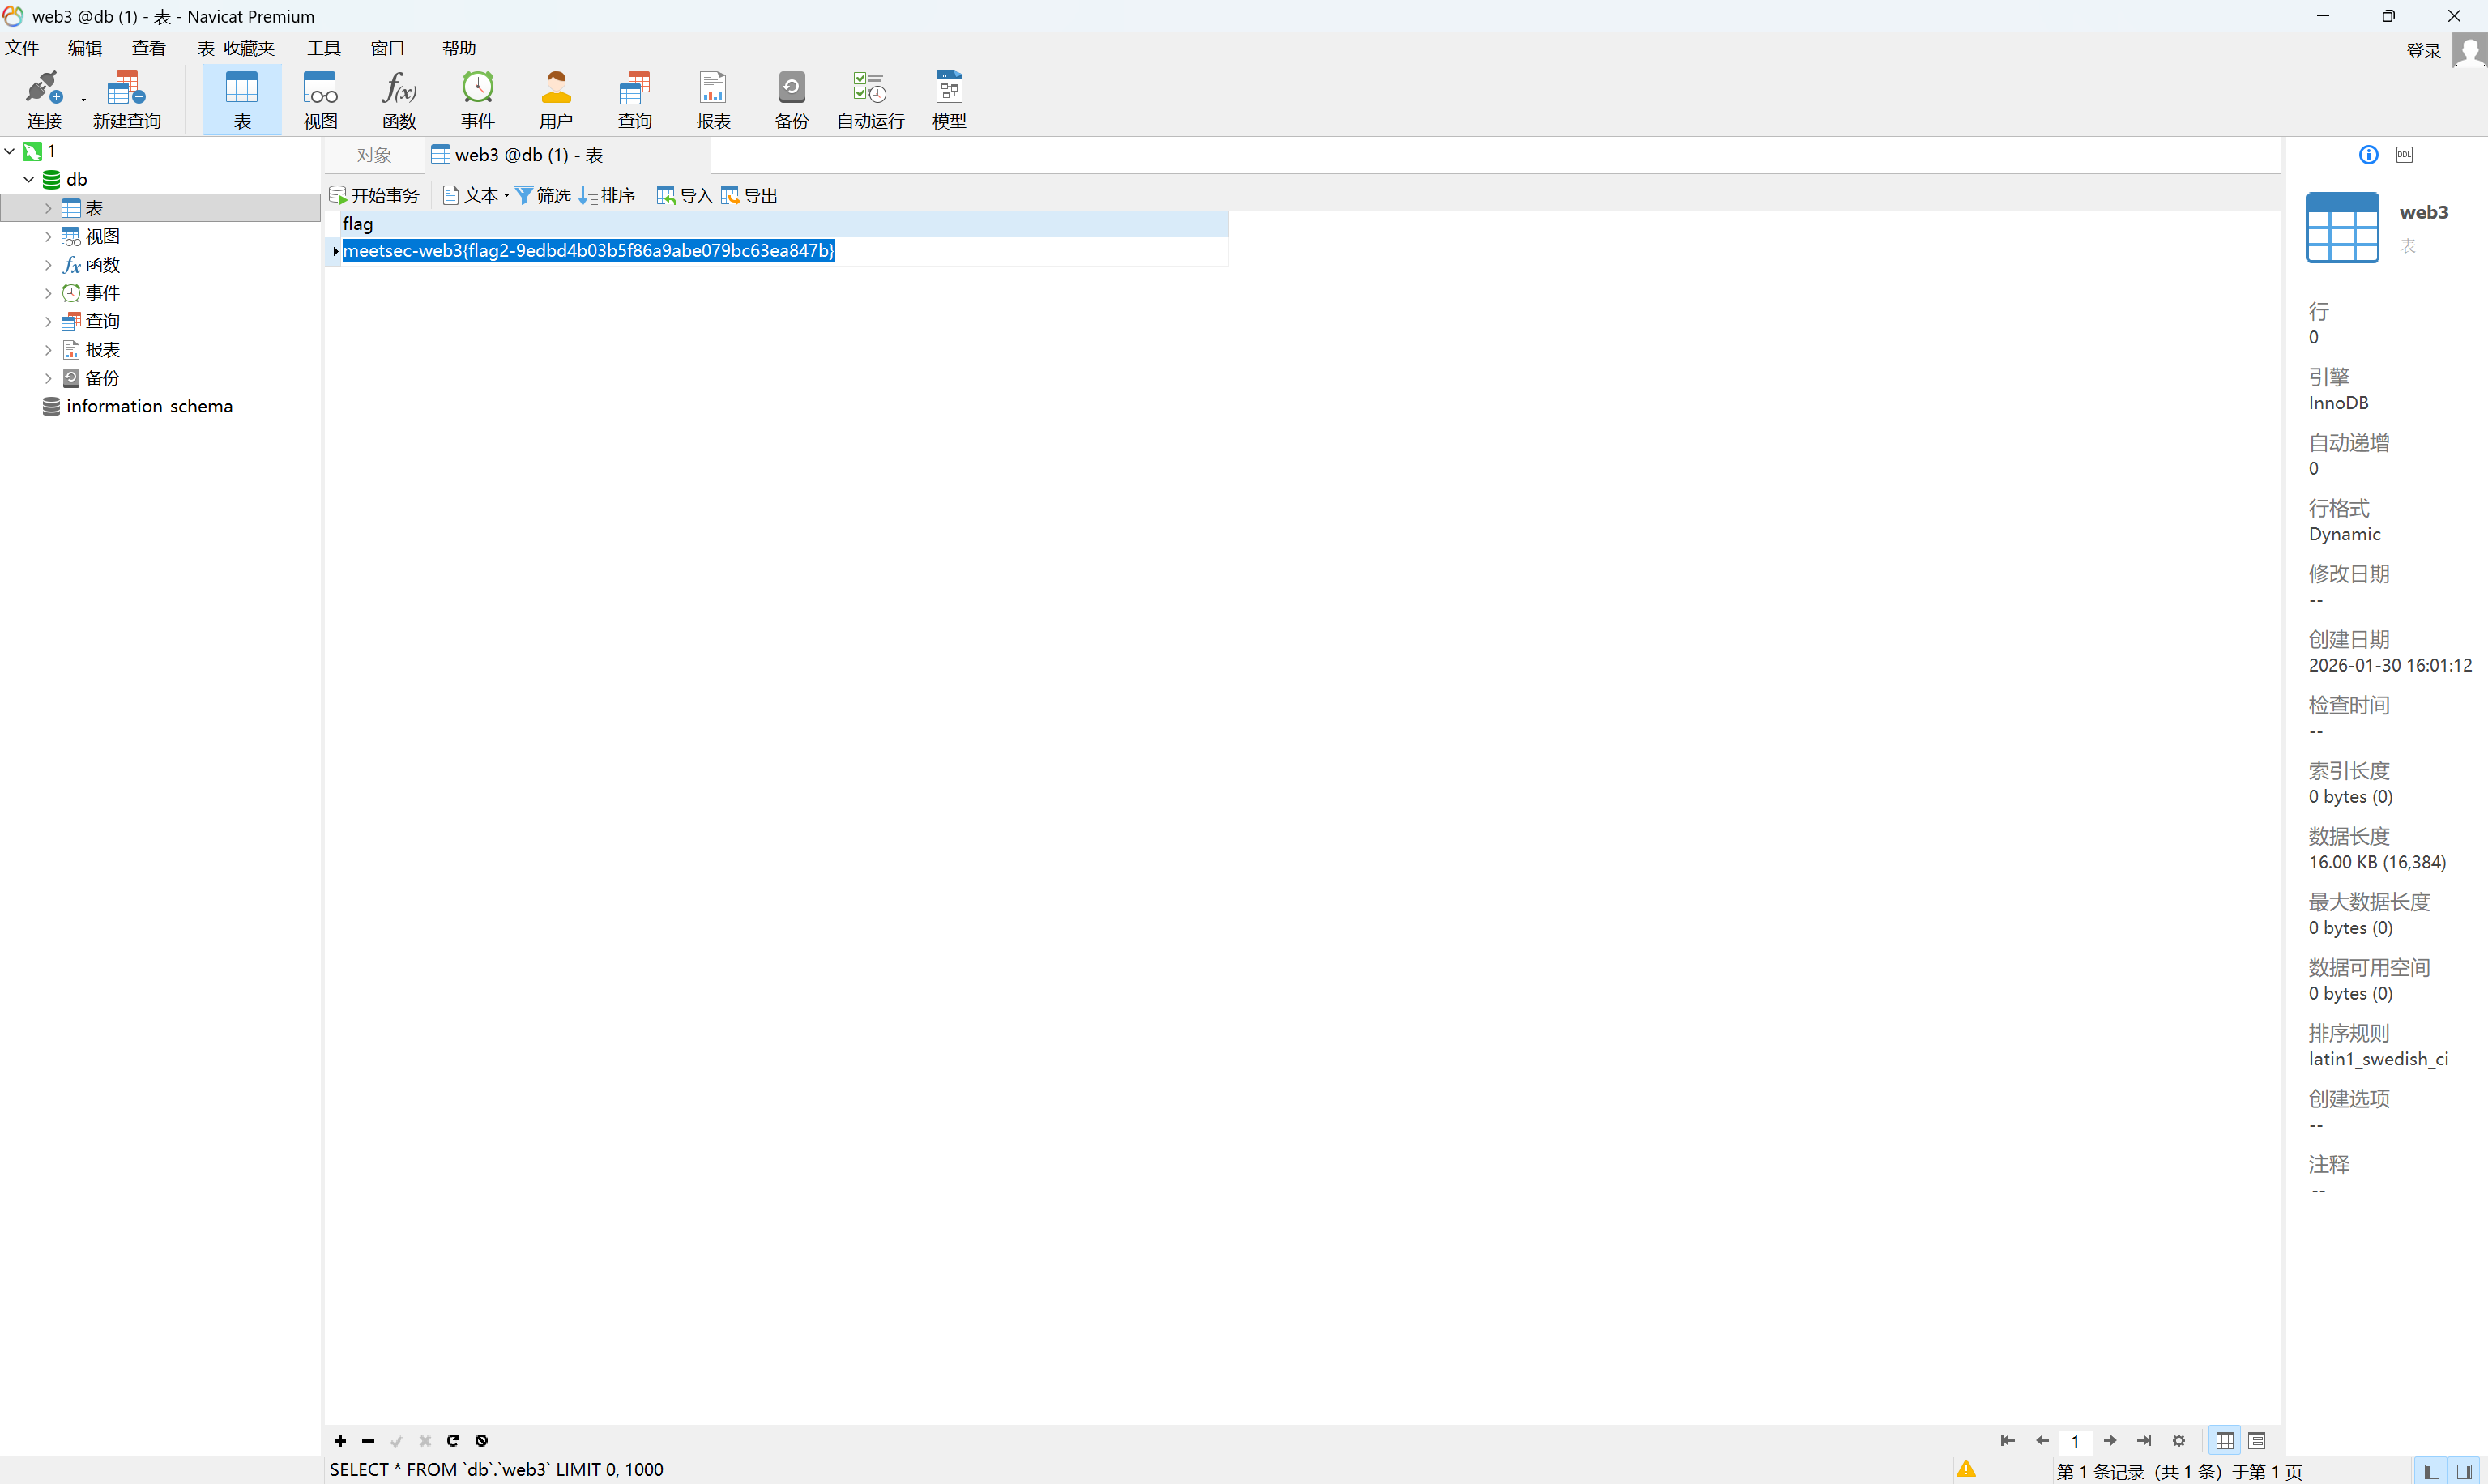Open the 备份 (Backup) toolbar icon
The height and width of the screenshot is (1484, 2488).
click(791, 99)
